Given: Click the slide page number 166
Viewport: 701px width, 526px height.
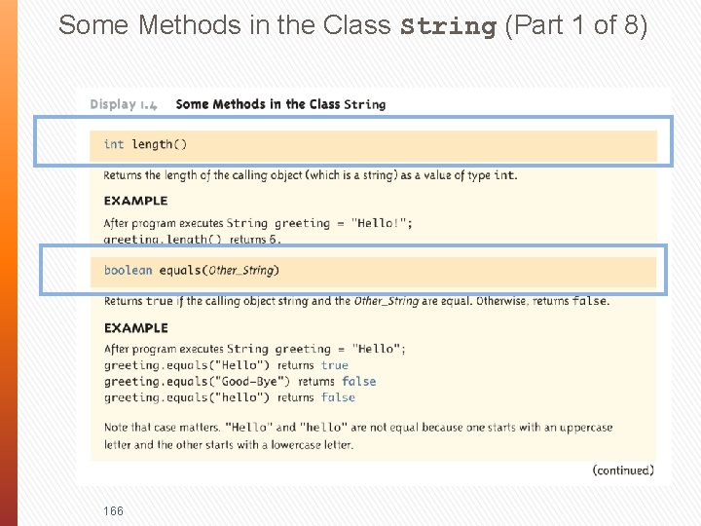Looking at the screenshot, I should click(113, 510).
